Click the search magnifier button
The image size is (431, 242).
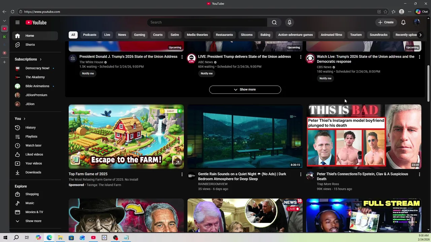[274, 22]
